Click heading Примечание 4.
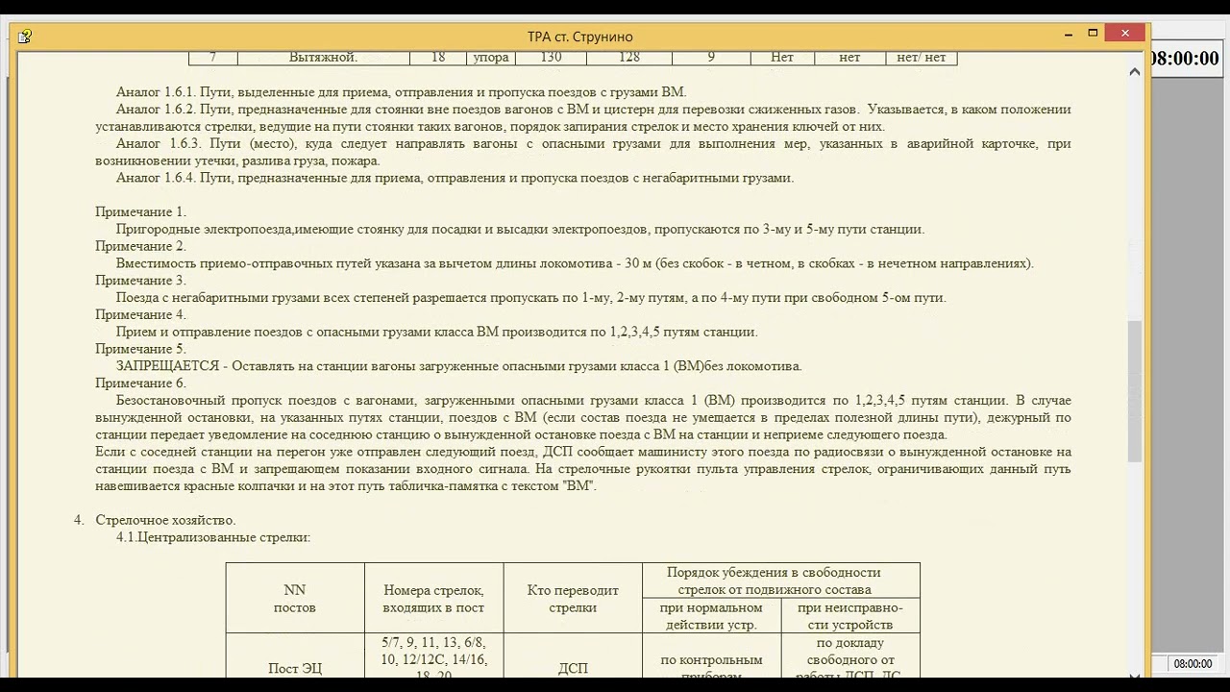 (140, 314)
